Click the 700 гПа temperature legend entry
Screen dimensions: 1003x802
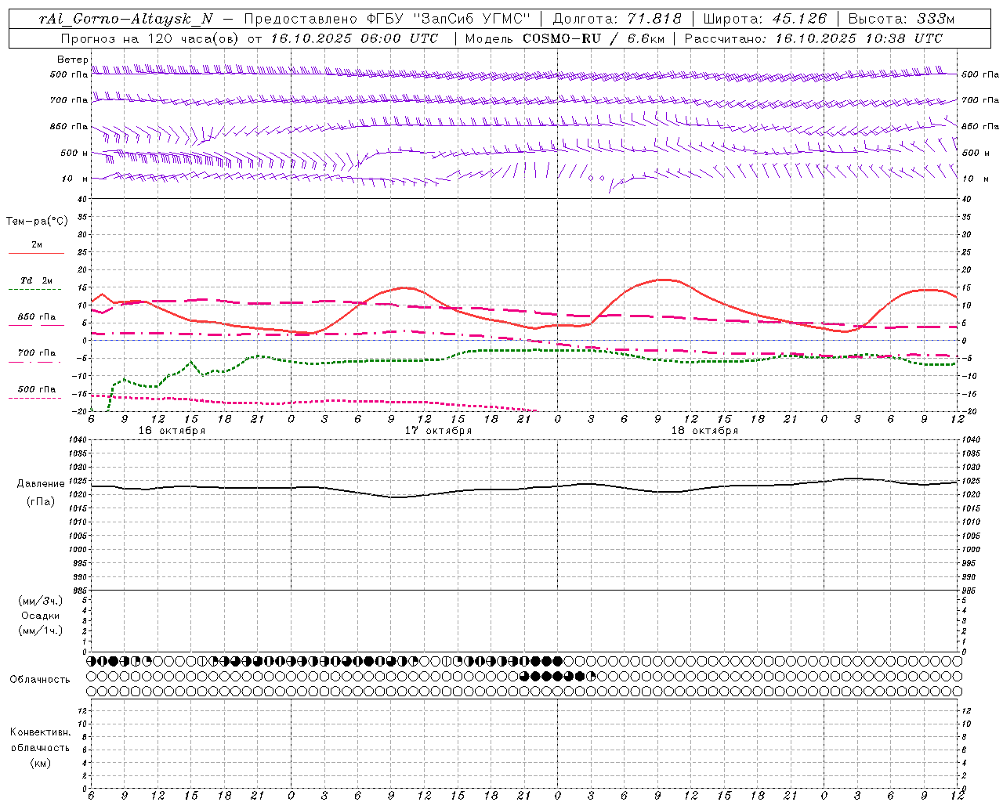pyautogui.click(x=36, y=353)
